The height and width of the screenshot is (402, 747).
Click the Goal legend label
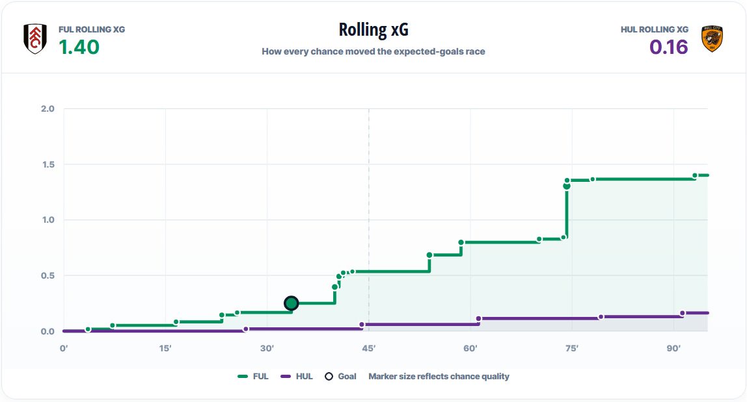point(347,376)
